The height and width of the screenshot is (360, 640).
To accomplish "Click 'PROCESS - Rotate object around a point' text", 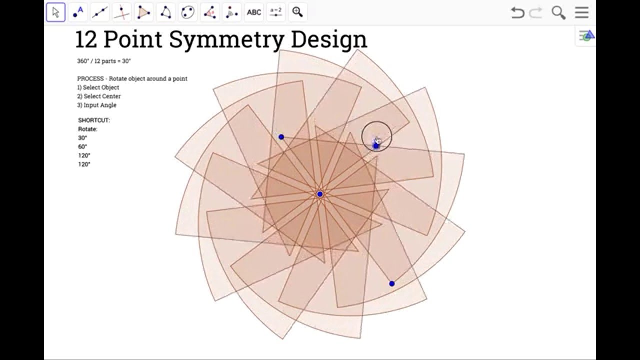I will point(132,78).
